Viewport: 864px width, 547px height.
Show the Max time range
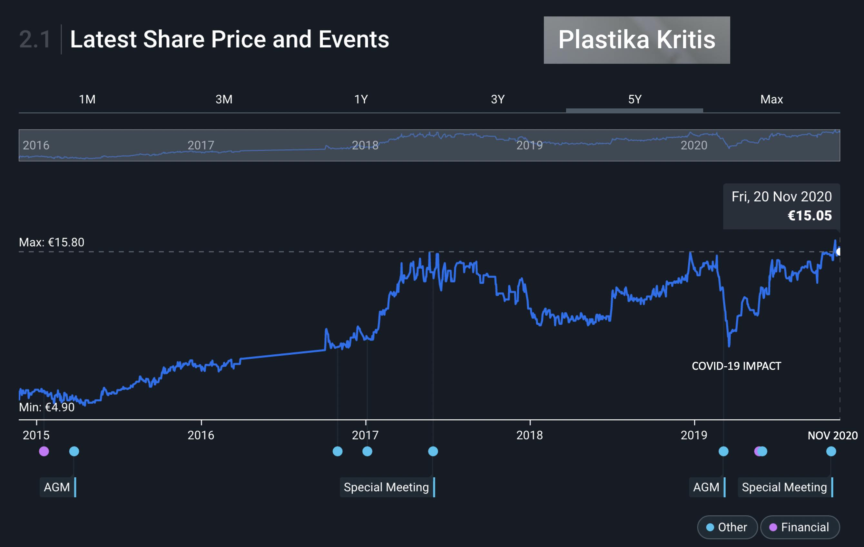click(771, 99)
